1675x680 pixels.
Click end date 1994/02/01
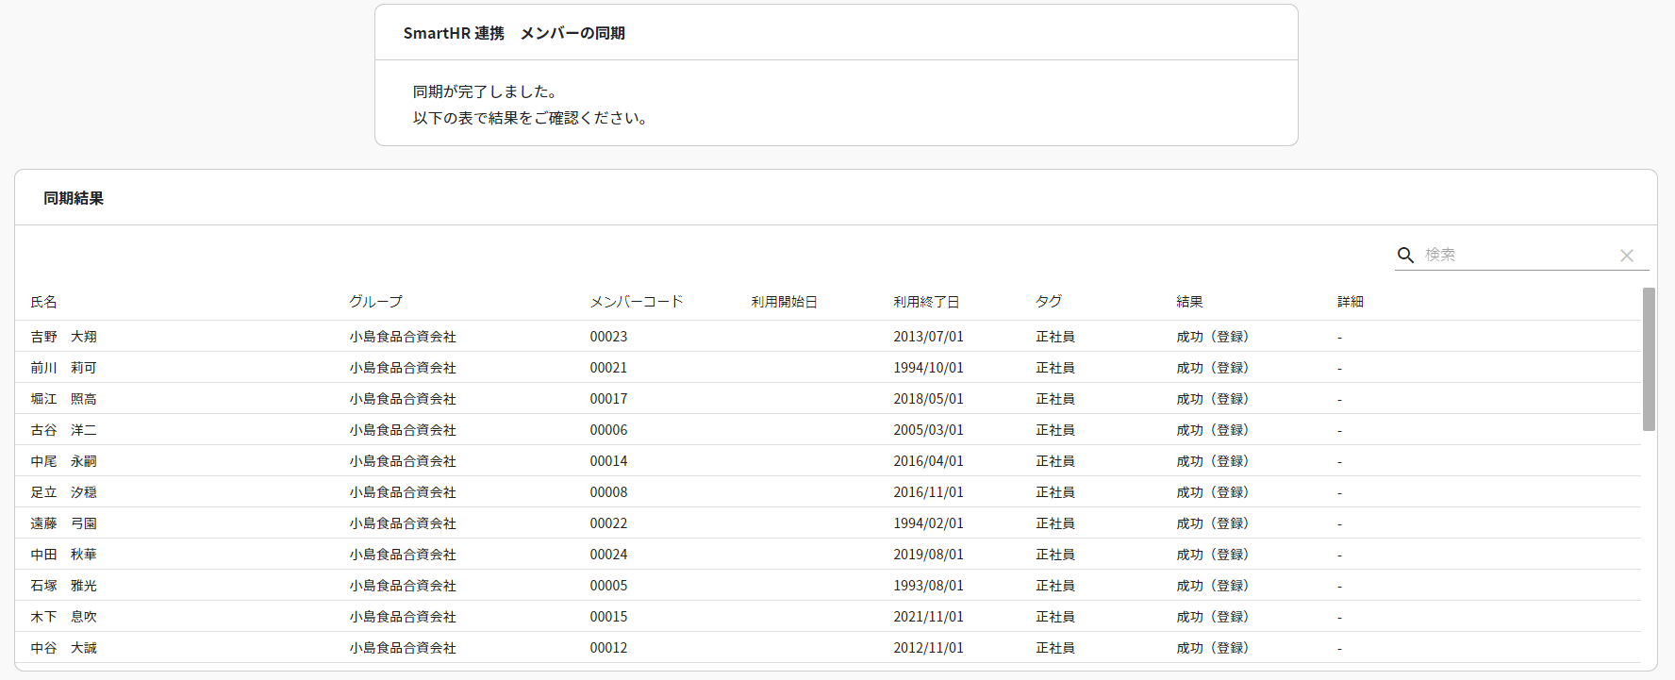[x=929, y=523]
